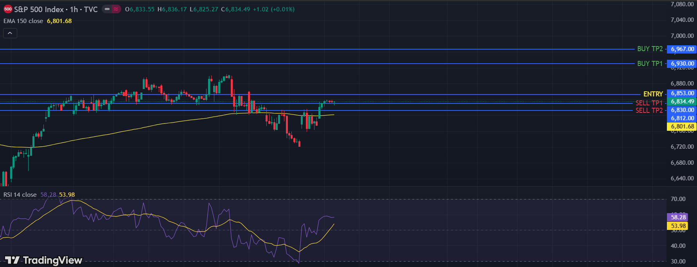Click the 6,967.00 price axis tag
697x267 pixels.
[x=682, y=49]
